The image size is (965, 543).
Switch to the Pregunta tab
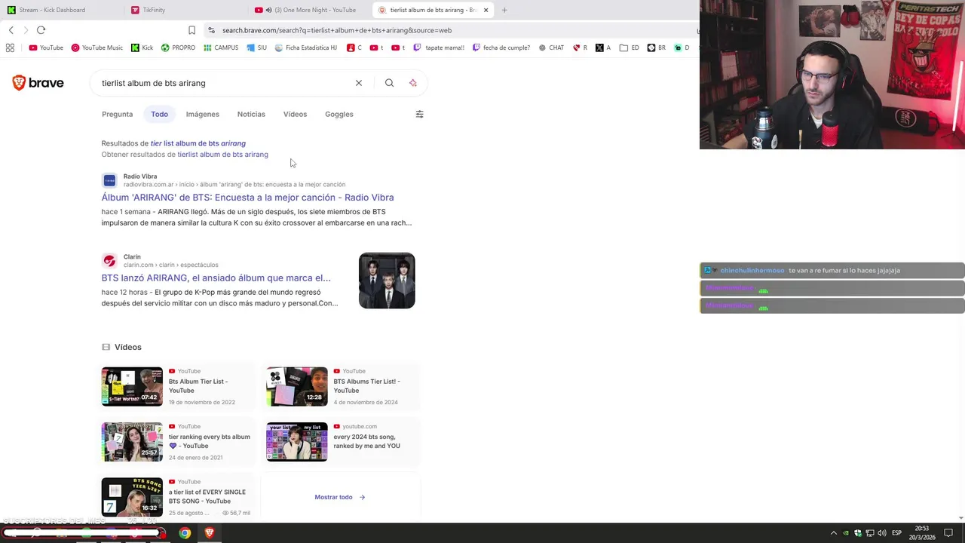(x=117, y=114)
